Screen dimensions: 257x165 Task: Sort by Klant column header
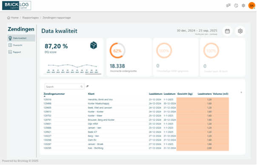91,94
